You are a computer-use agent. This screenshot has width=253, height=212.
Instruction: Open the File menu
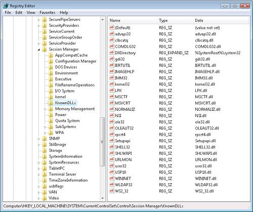click(x=8, y=13)
